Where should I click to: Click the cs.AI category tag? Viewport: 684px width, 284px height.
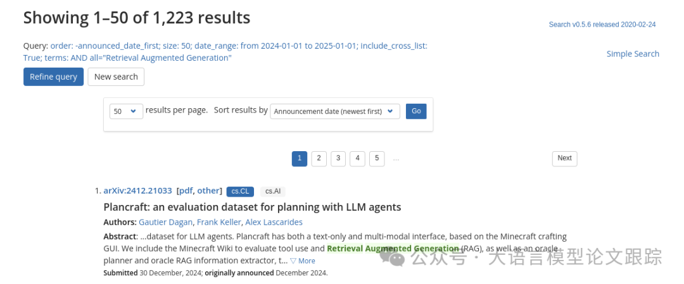tap(273, 191)
